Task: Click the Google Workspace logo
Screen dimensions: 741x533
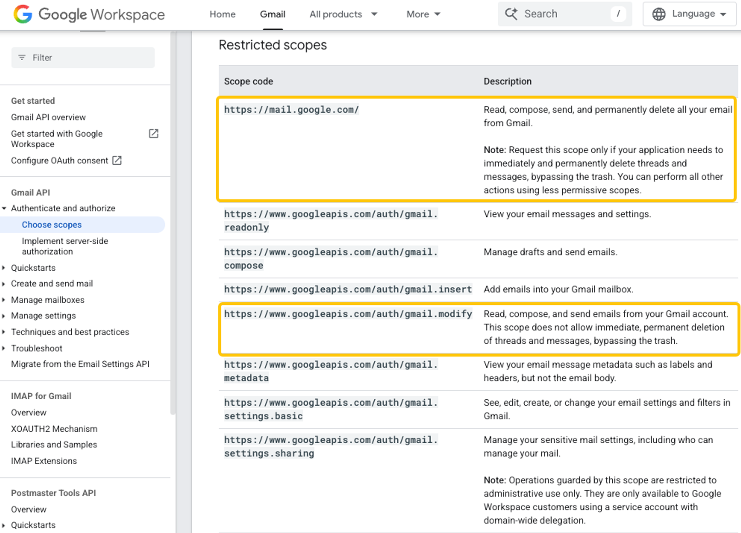Action: tap(89, 14)
